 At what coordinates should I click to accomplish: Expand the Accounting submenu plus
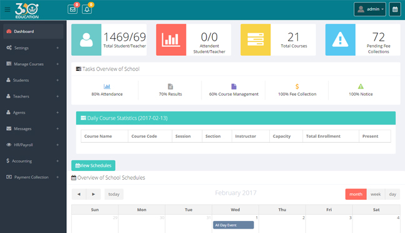coord(58,161)
